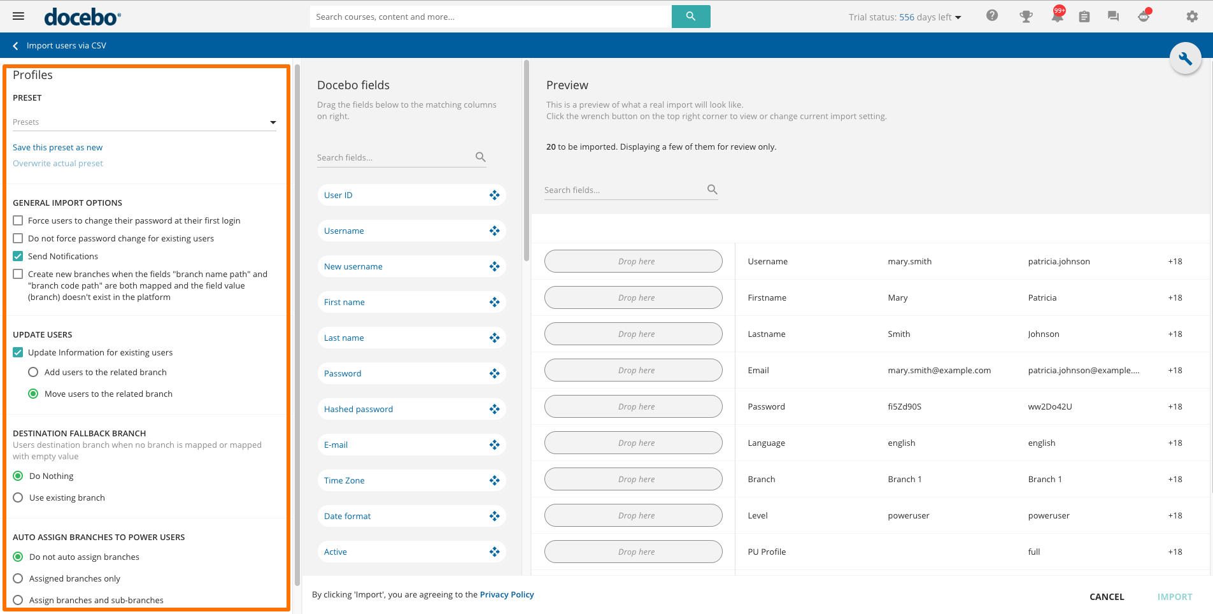Open the admin settings gear icon

click(x=1192, y=17)
